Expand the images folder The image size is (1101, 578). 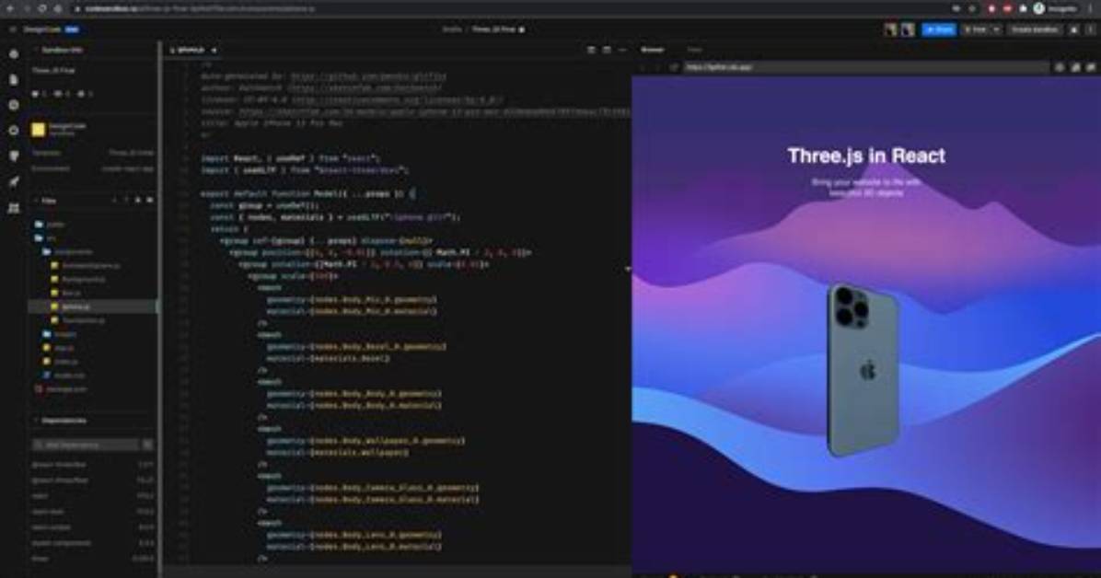61,334
